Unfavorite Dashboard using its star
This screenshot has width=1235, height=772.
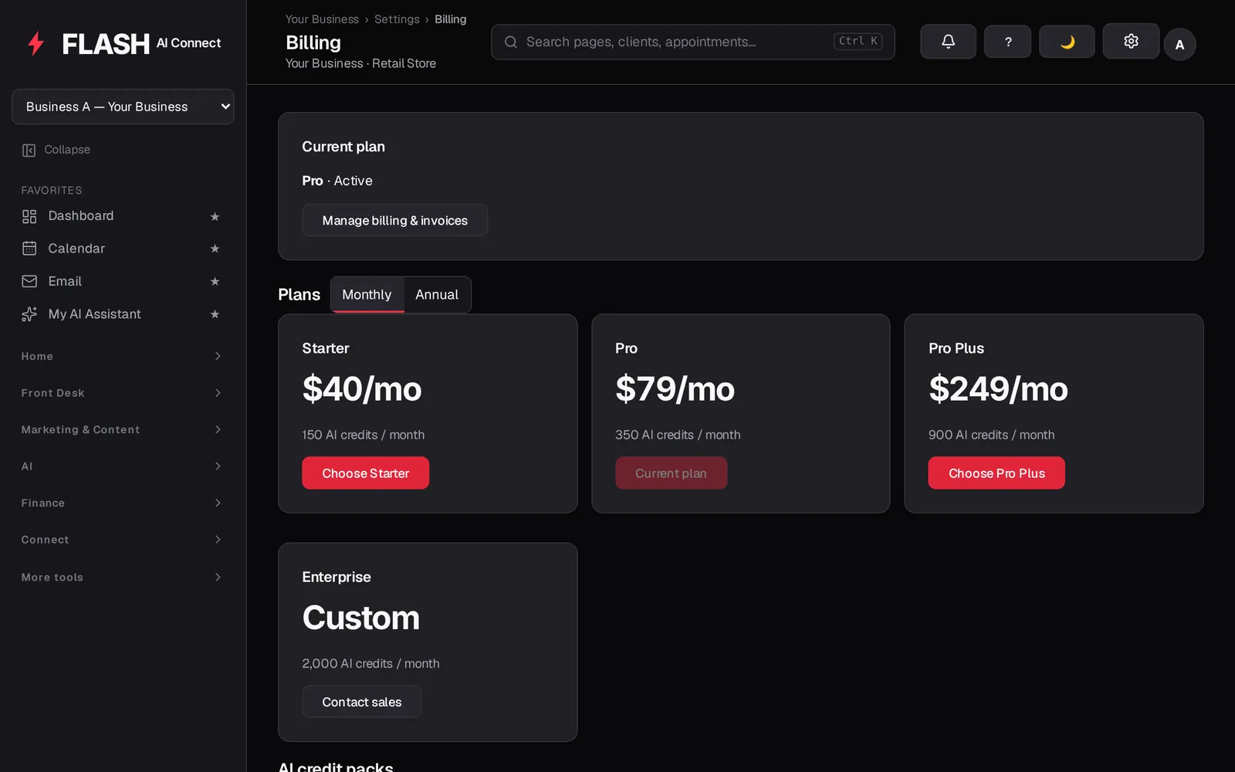click(215, 216)
